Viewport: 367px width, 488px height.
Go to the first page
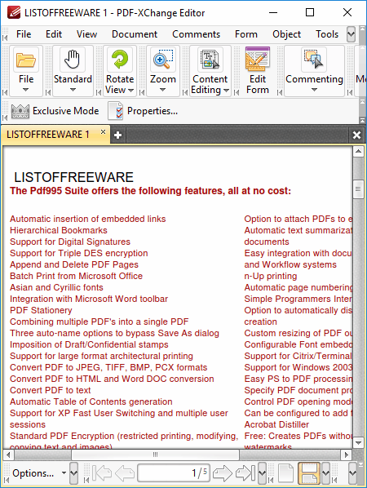[x=102, y=473]
